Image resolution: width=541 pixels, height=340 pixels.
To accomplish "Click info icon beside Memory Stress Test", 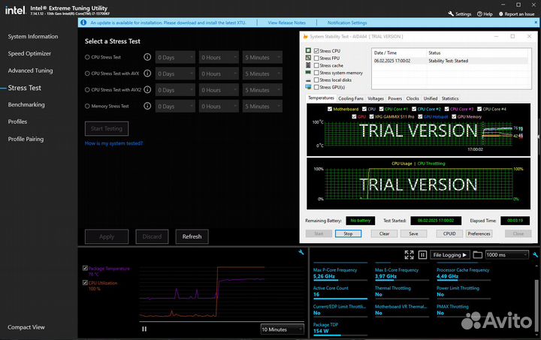I will [x=147, y=107].
